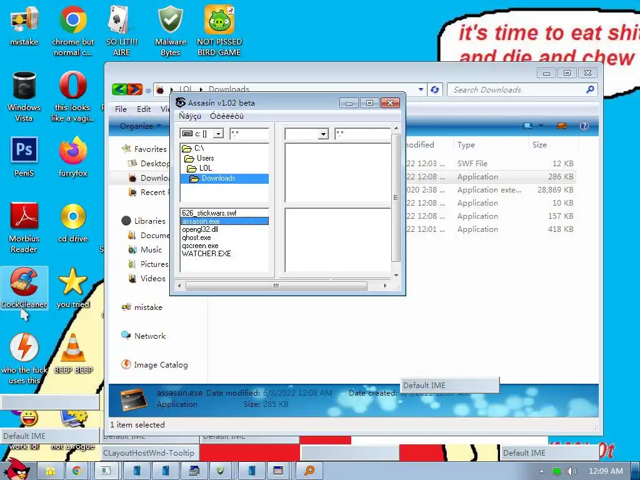640x480 pixels.
Task: Open the 'furryfox' Firefox icon
Action: tap(72, 157)
